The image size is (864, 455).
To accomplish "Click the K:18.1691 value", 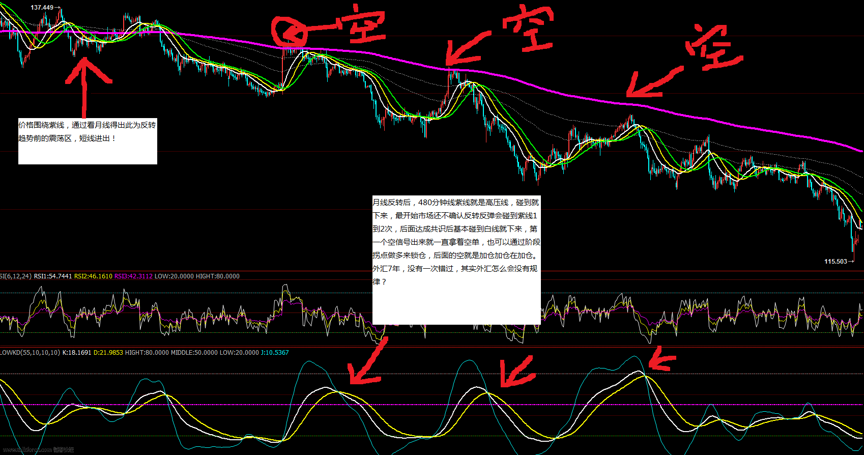I will coord(77,353).
